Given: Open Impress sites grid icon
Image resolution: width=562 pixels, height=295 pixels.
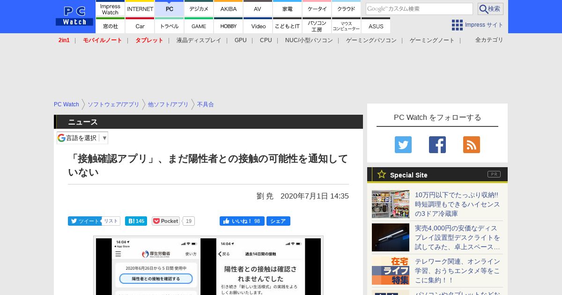Looking at the screenshot, I should (x=457, y=25).
